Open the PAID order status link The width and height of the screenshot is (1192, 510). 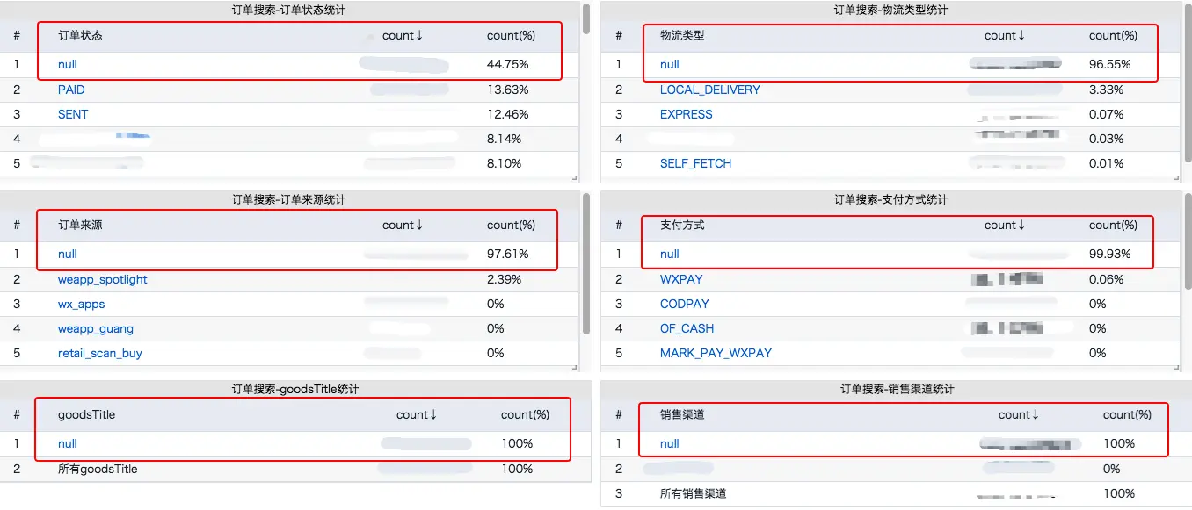coord(71,90)
